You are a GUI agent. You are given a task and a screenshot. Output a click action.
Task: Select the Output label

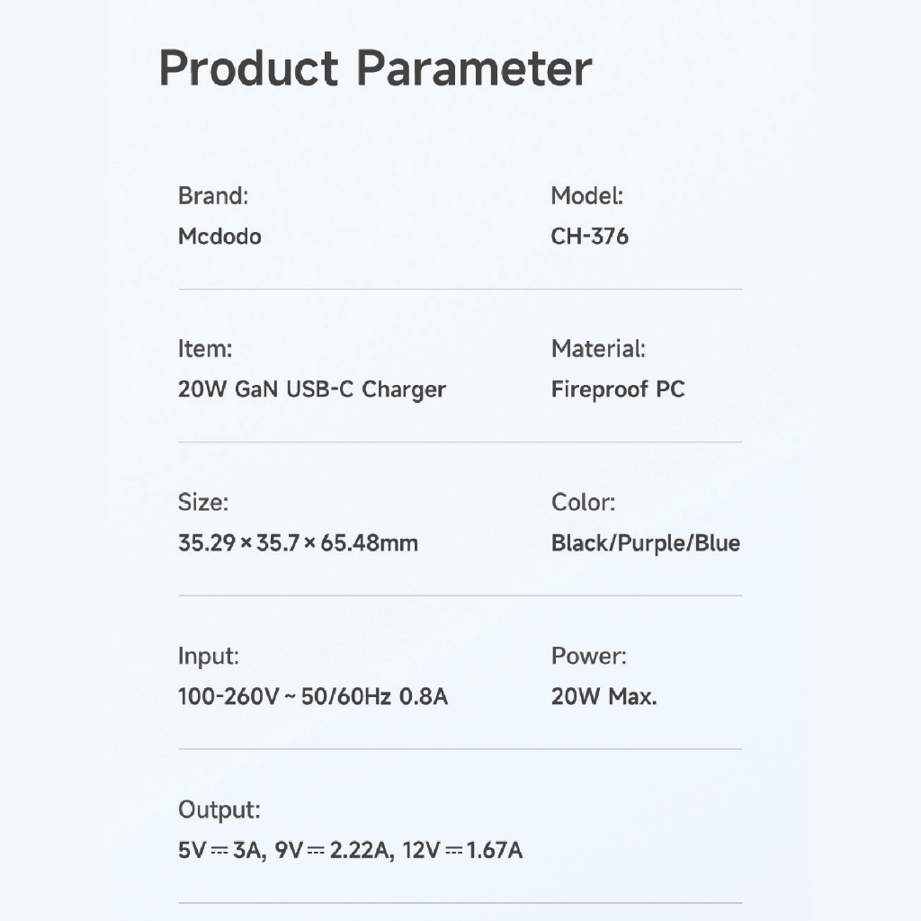219,809
